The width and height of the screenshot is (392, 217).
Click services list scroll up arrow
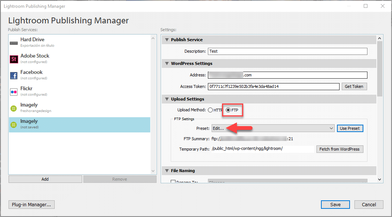click(153, 38)
